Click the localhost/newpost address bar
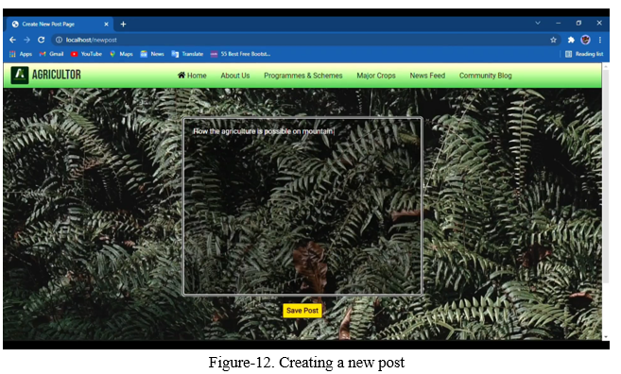 click(305, 40)
